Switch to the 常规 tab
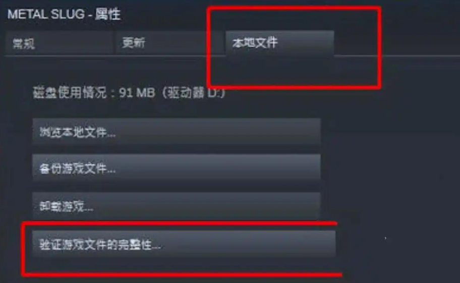Viewport: 460px width, 283px height. (x=59, y=43)
